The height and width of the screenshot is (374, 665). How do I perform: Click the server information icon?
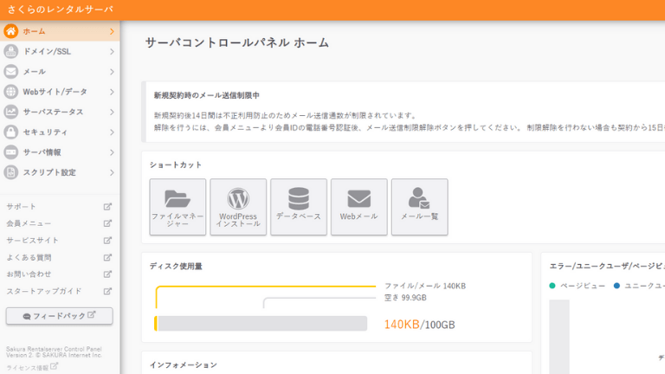(x=11, y=152)
